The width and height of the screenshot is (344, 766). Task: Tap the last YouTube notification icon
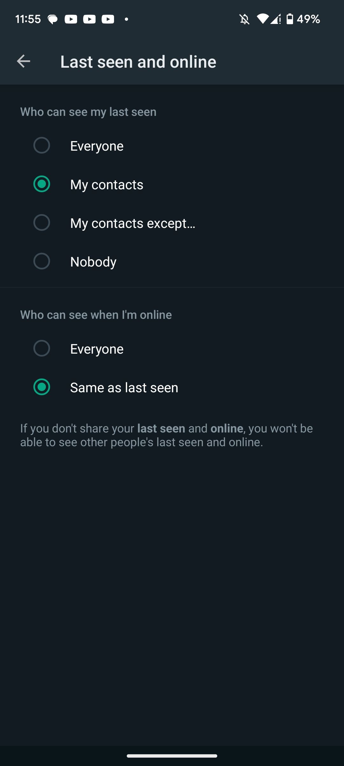click(108, 19)
